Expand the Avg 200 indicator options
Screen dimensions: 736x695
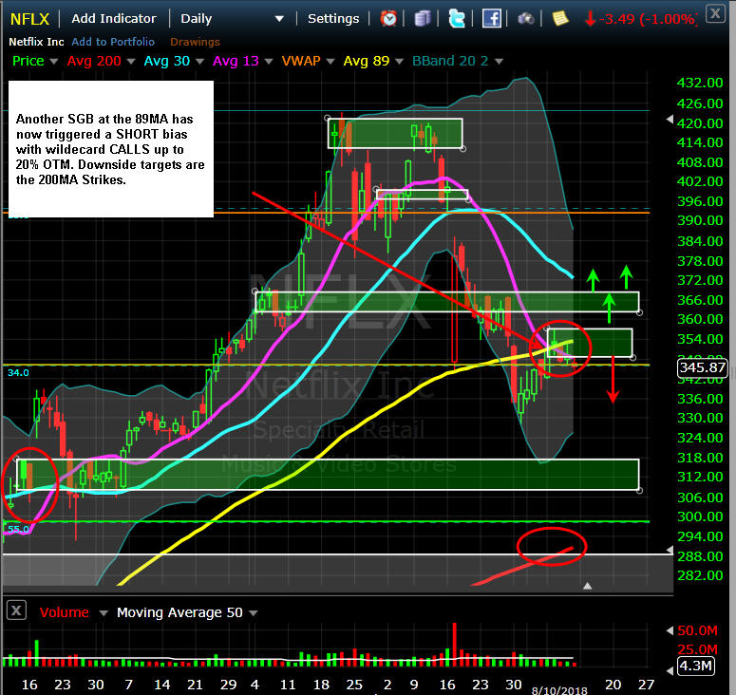tap(128, 61)
